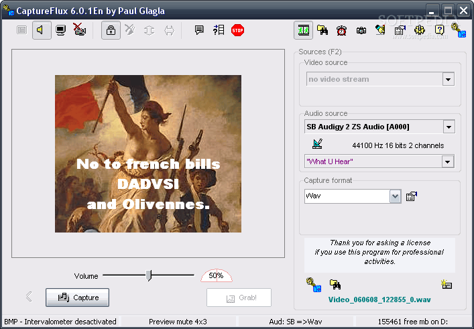Click the '44100 Hz 16 bits 2 channels' text
474x329 pixels.
click(x=398, y=145)
